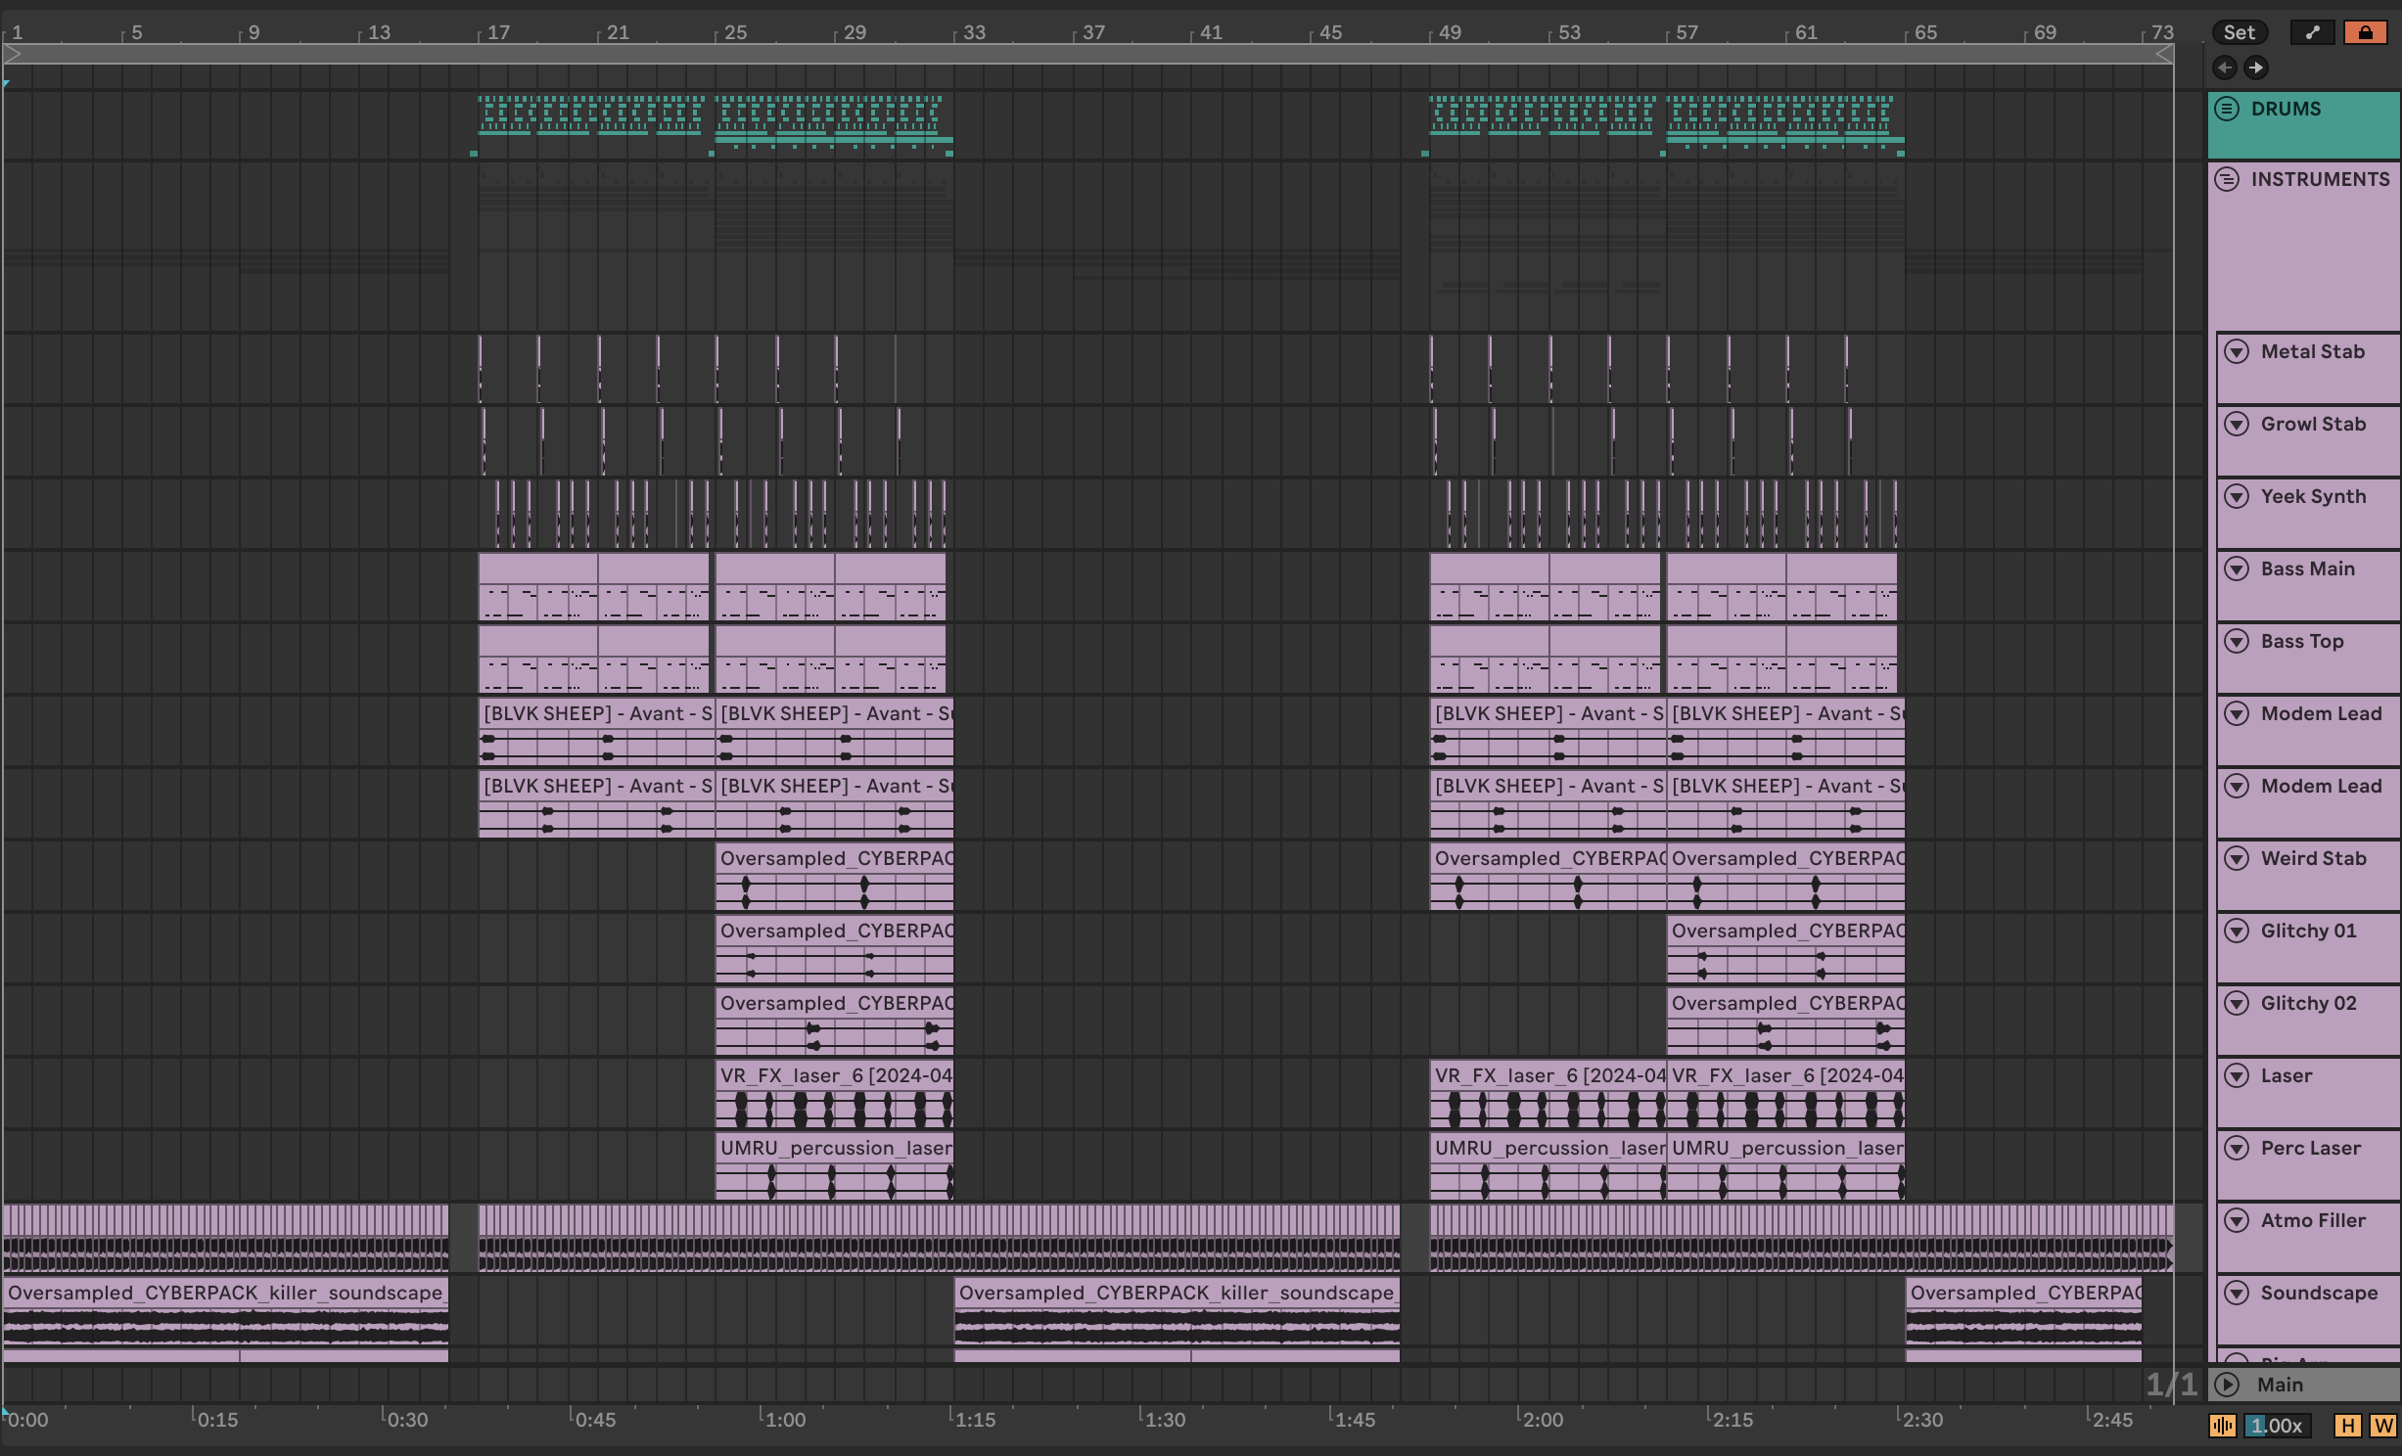Click the Main track play icon
The image size is (2402, 1456).
(x=2228, y=1385)
